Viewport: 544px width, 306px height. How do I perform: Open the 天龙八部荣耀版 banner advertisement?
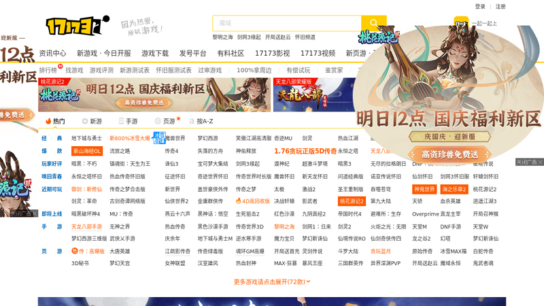coord(314,95)
